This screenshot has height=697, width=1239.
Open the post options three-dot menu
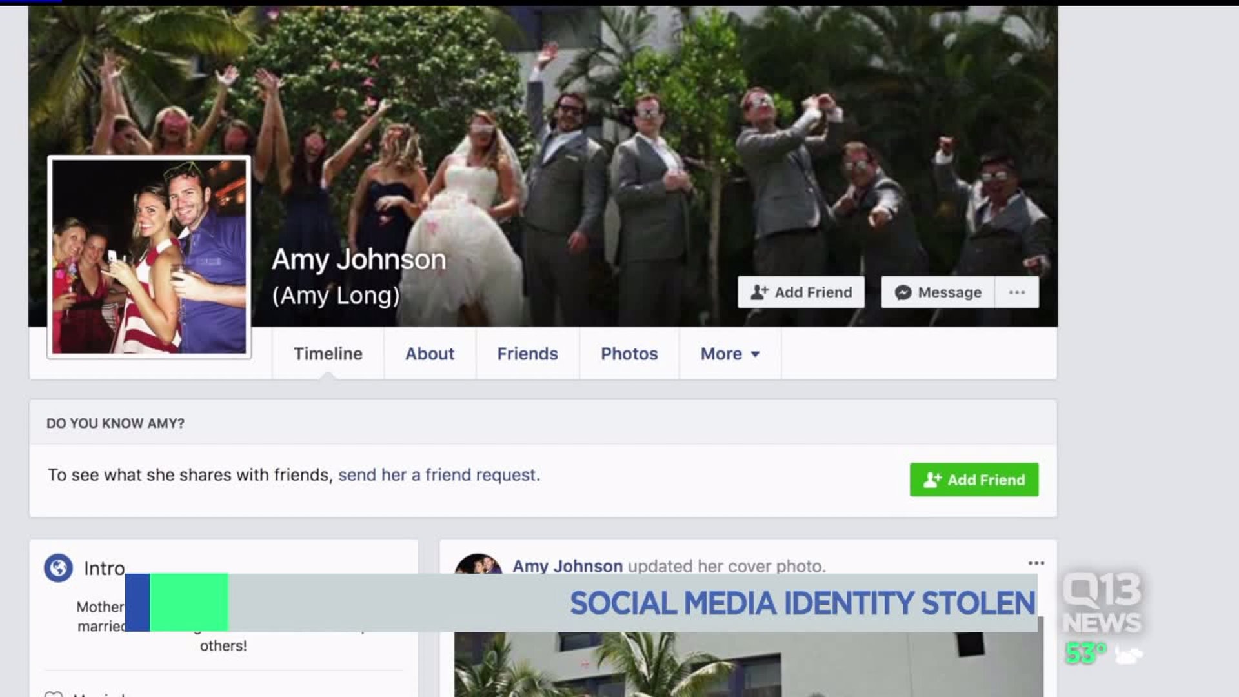click(x=1036, y=563)
